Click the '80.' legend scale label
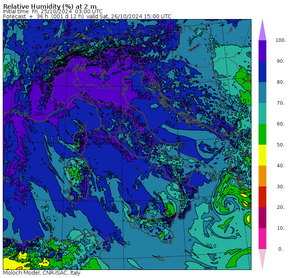 click(281, 82)
